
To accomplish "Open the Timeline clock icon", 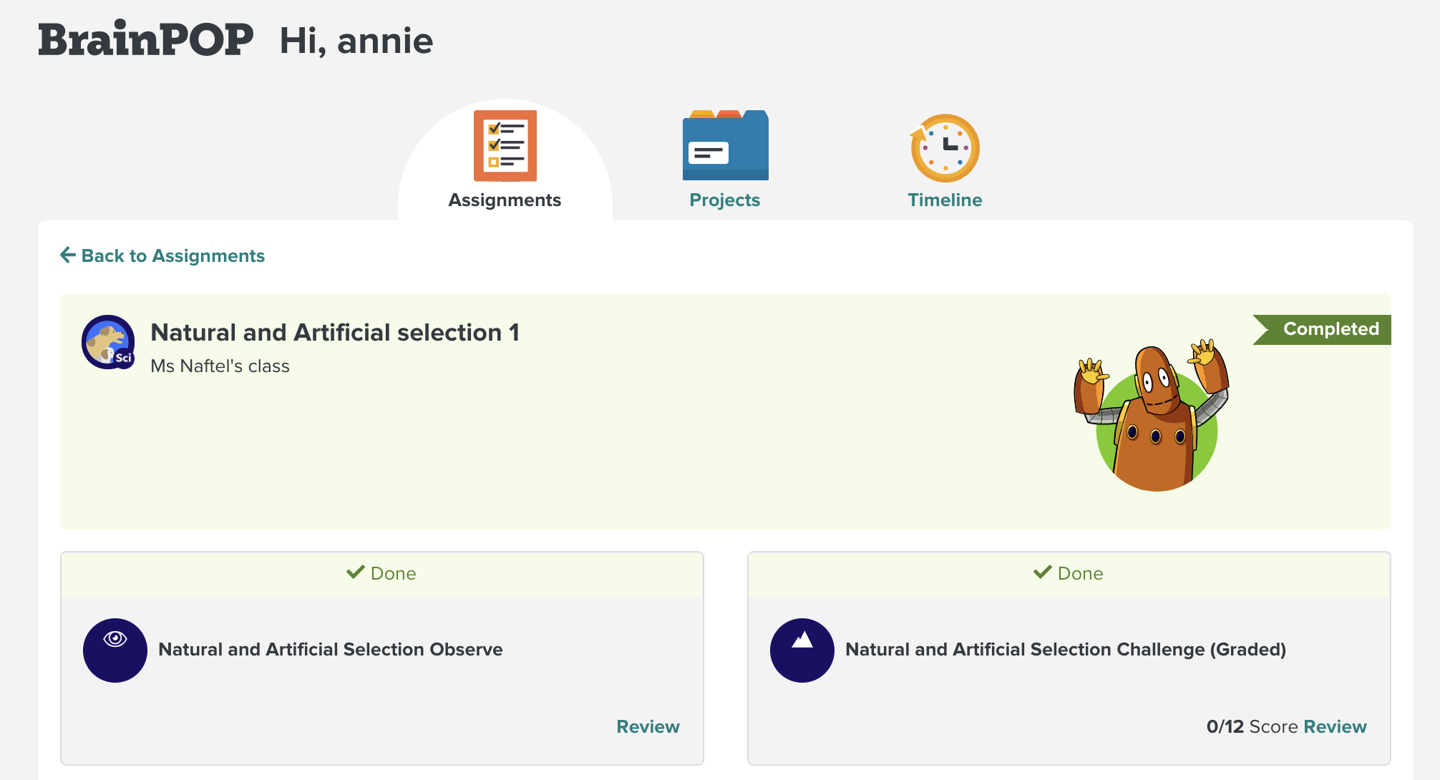I will tap(945, 147).
